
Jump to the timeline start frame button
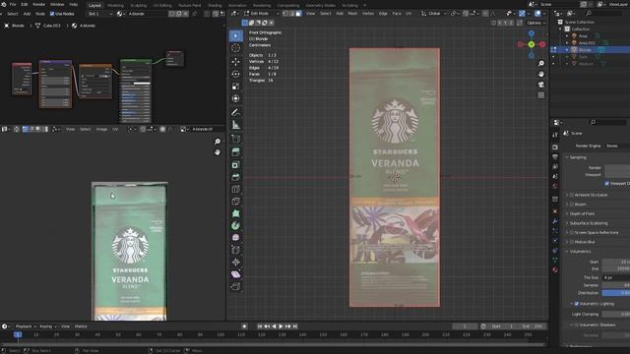260,326
